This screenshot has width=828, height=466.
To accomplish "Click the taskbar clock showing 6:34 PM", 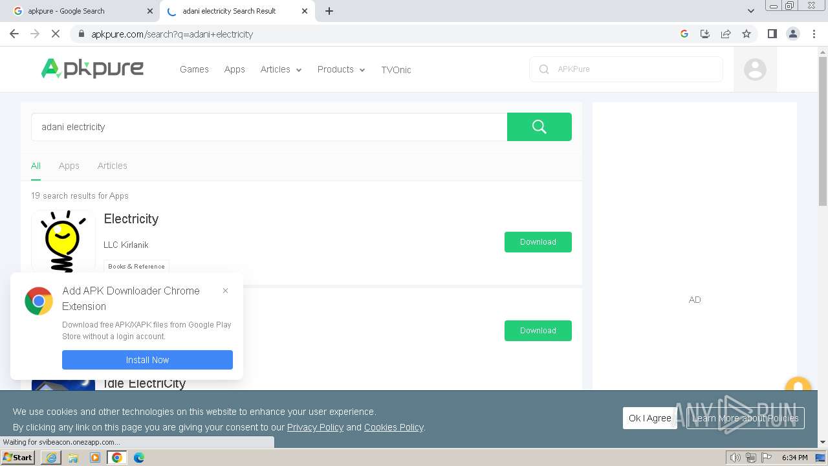I will 794,458.
